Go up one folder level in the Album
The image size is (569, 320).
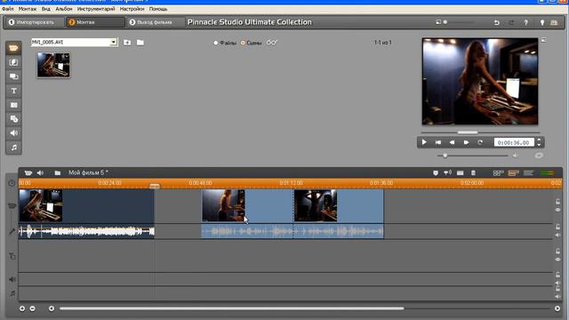127,43
